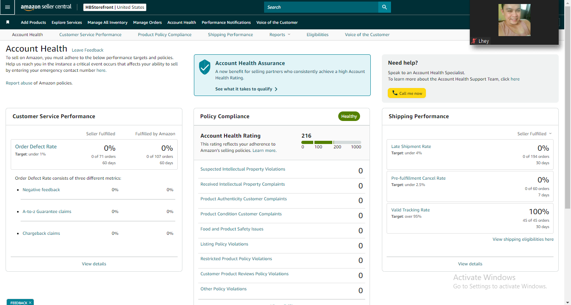Click the Amazon Seller Central logo
Viewport: 571px width, 305px height.
pos(46,7)
